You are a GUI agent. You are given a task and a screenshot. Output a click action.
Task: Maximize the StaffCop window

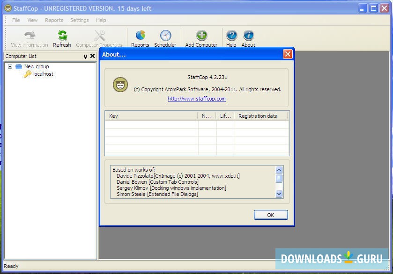coord(373,8)
